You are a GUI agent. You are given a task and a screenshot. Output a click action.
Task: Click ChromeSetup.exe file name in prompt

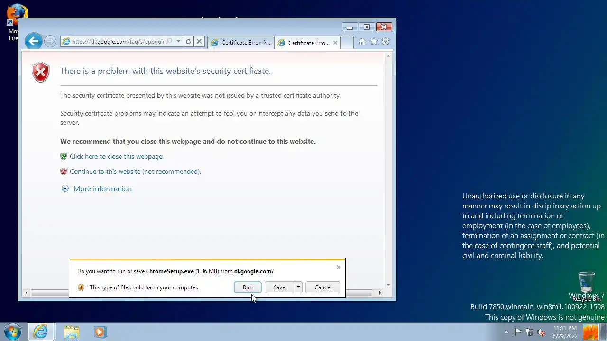(170, 271)
